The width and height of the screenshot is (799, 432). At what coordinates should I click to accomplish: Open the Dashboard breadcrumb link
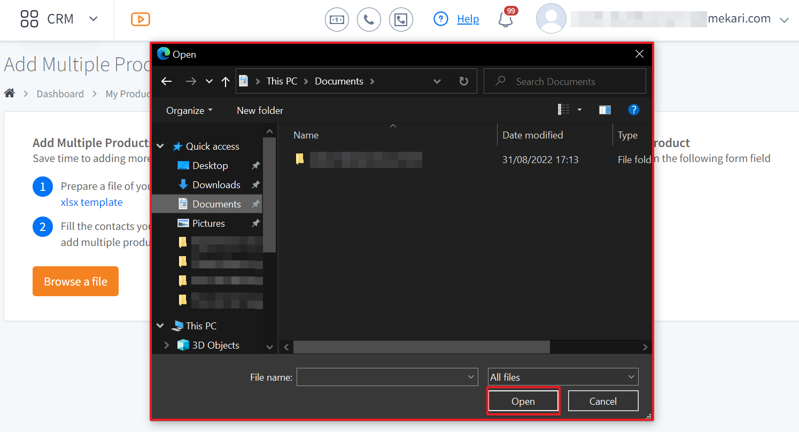click(x=60, y=94)
